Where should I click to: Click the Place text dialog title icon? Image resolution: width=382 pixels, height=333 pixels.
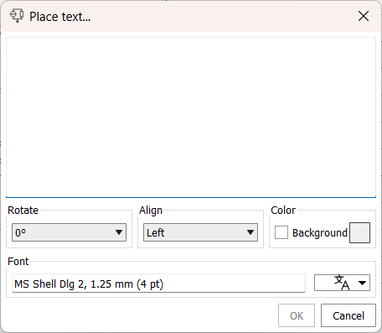point(17,16)
